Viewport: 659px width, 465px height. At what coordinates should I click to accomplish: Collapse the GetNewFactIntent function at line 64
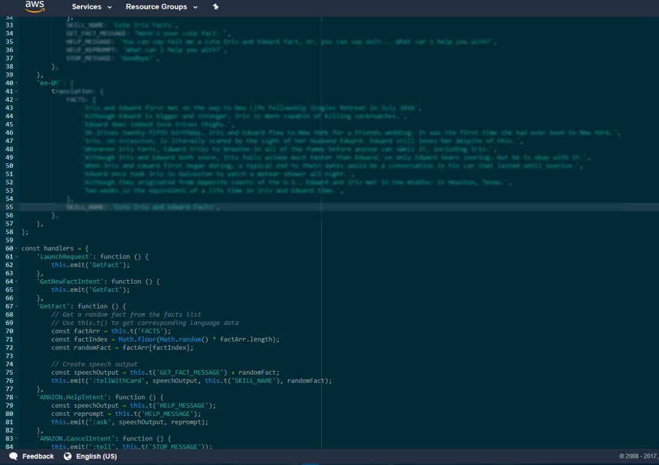(x=16, y=281)
